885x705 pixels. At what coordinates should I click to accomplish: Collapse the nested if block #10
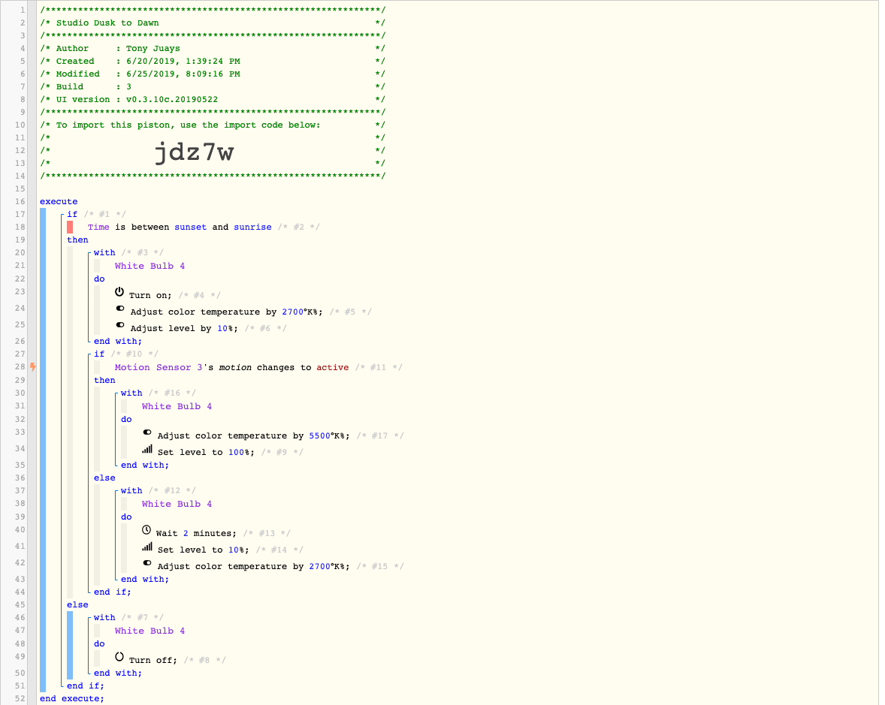(89, 354)
